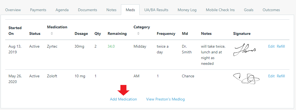This screenshot has width=296, height=110.
Task: Go to the Documents tab
Action: tap(87, 10)
